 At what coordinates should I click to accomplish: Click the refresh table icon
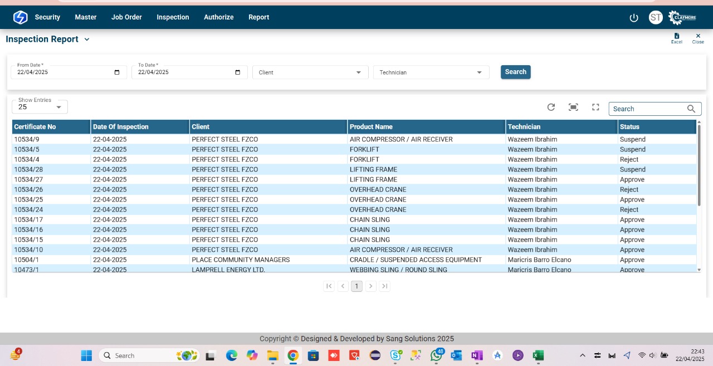(551, 108)
